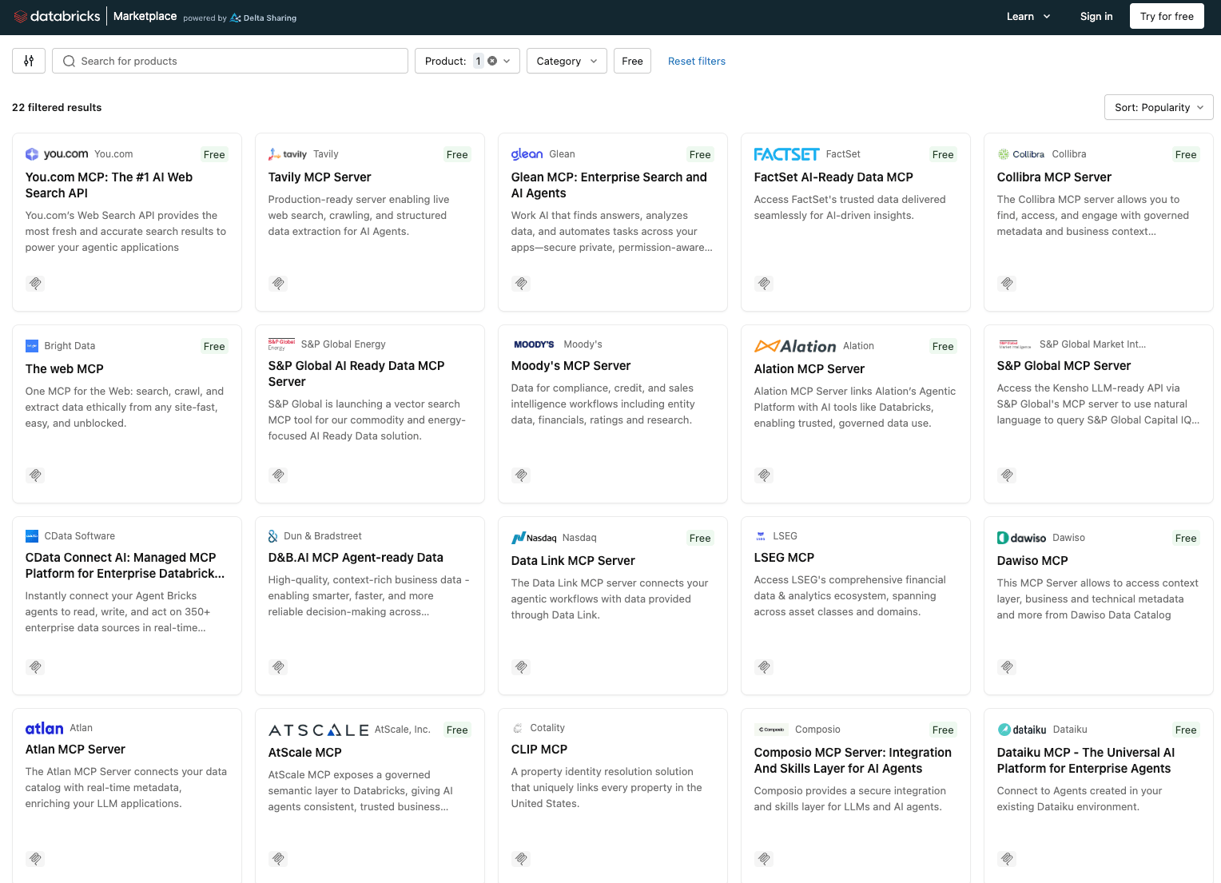Click the Moody's provider logo
1221x883 pixels.
534,344
